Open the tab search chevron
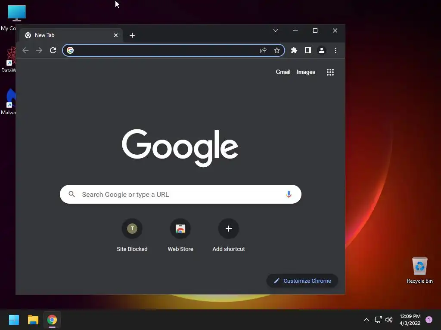This screenshot has height=330, width=441. pos(276,31)
